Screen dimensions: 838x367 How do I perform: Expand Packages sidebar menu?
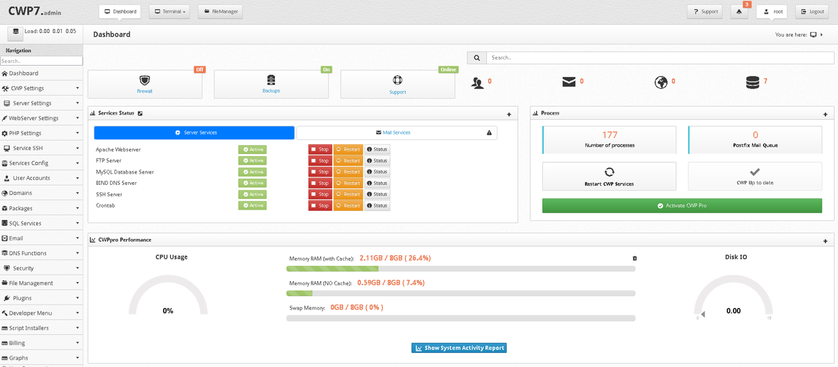41,208
